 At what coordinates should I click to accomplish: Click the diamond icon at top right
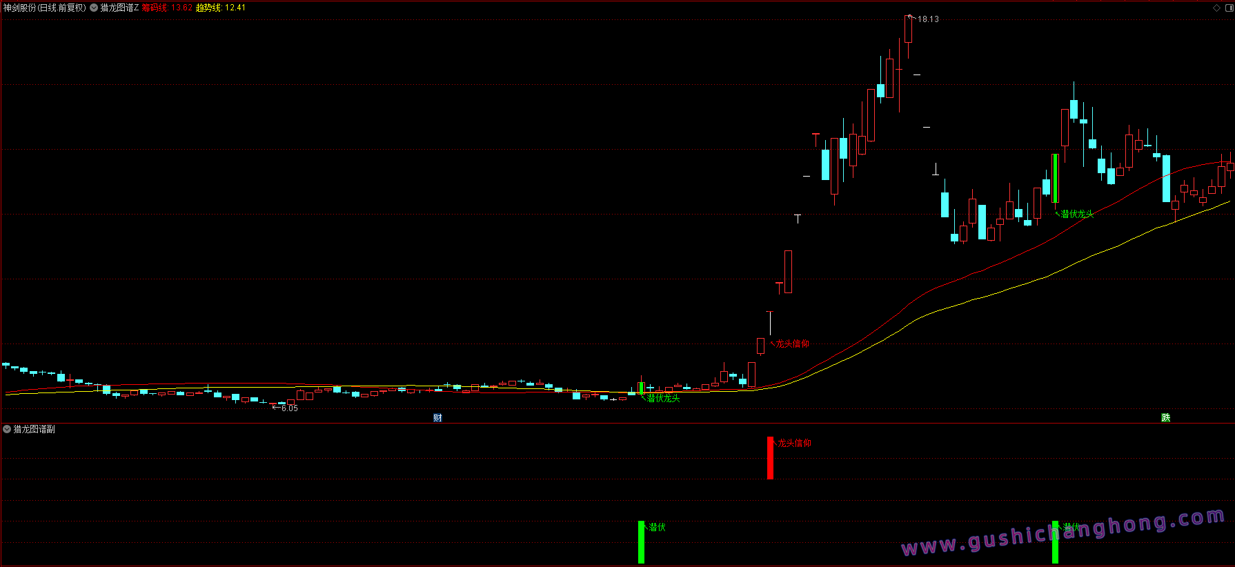tap(1216, 8)
